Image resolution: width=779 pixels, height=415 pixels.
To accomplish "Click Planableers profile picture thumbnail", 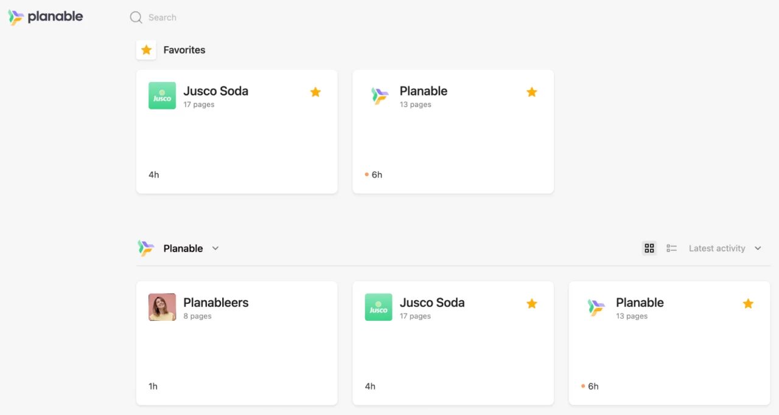I will pos(162,307).
